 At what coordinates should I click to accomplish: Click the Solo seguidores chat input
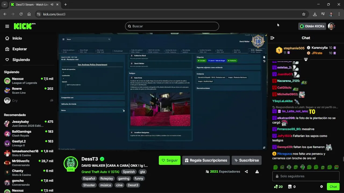click(x=306, y=176)
